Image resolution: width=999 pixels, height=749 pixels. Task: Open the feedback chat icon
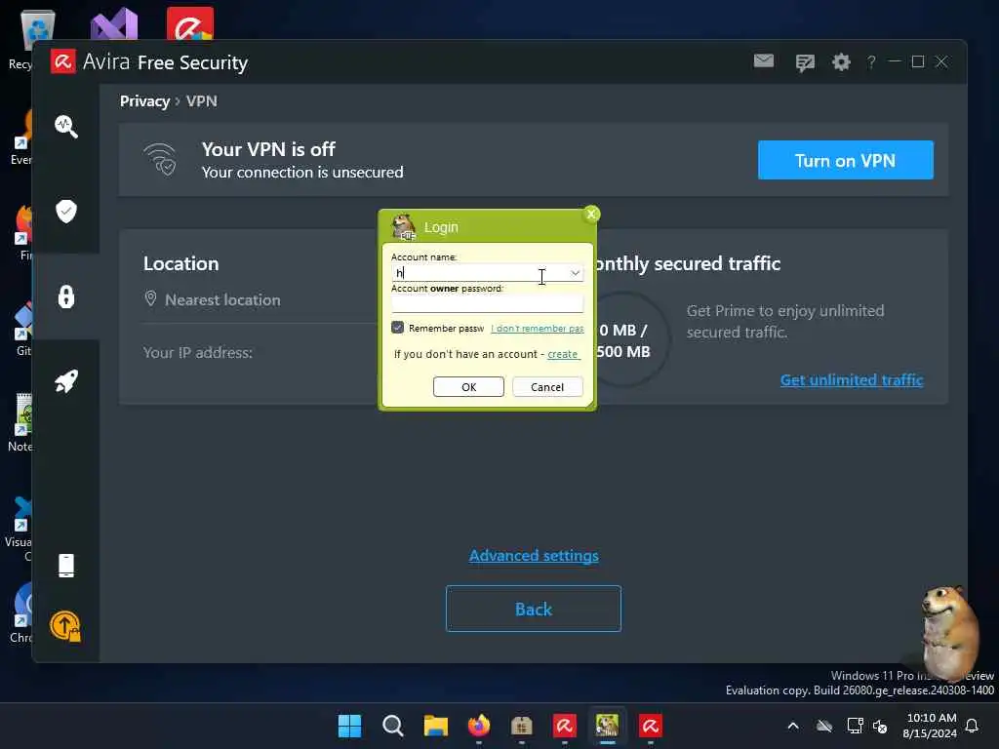point(805,62)
